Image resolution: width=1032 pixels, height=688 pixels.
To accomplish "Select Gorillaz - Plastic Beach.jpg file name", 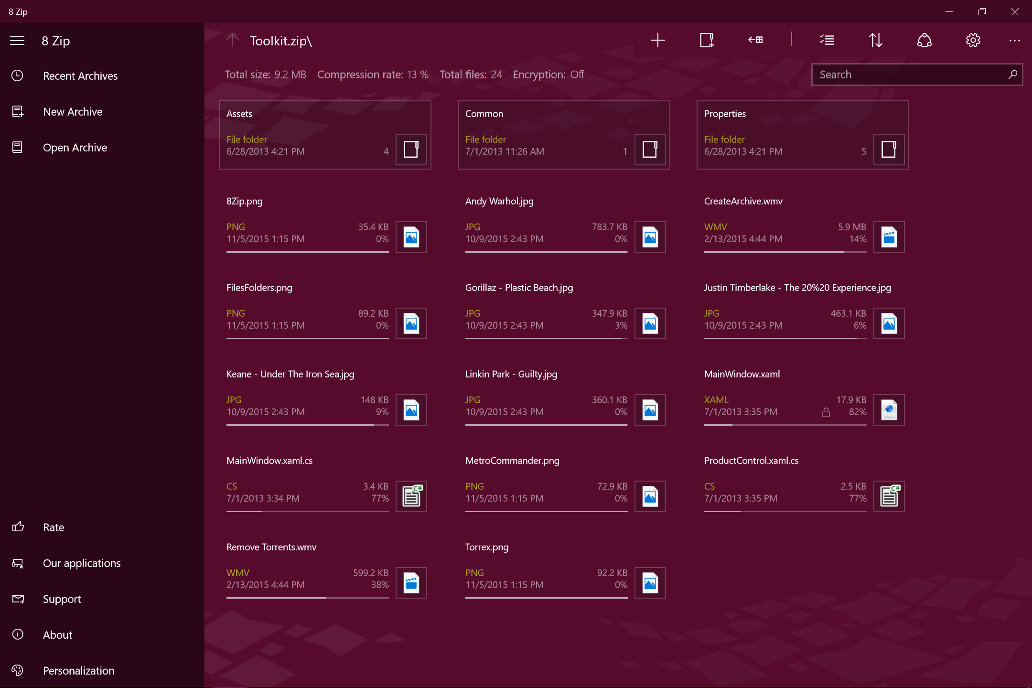I will click(x=519, y=288).
